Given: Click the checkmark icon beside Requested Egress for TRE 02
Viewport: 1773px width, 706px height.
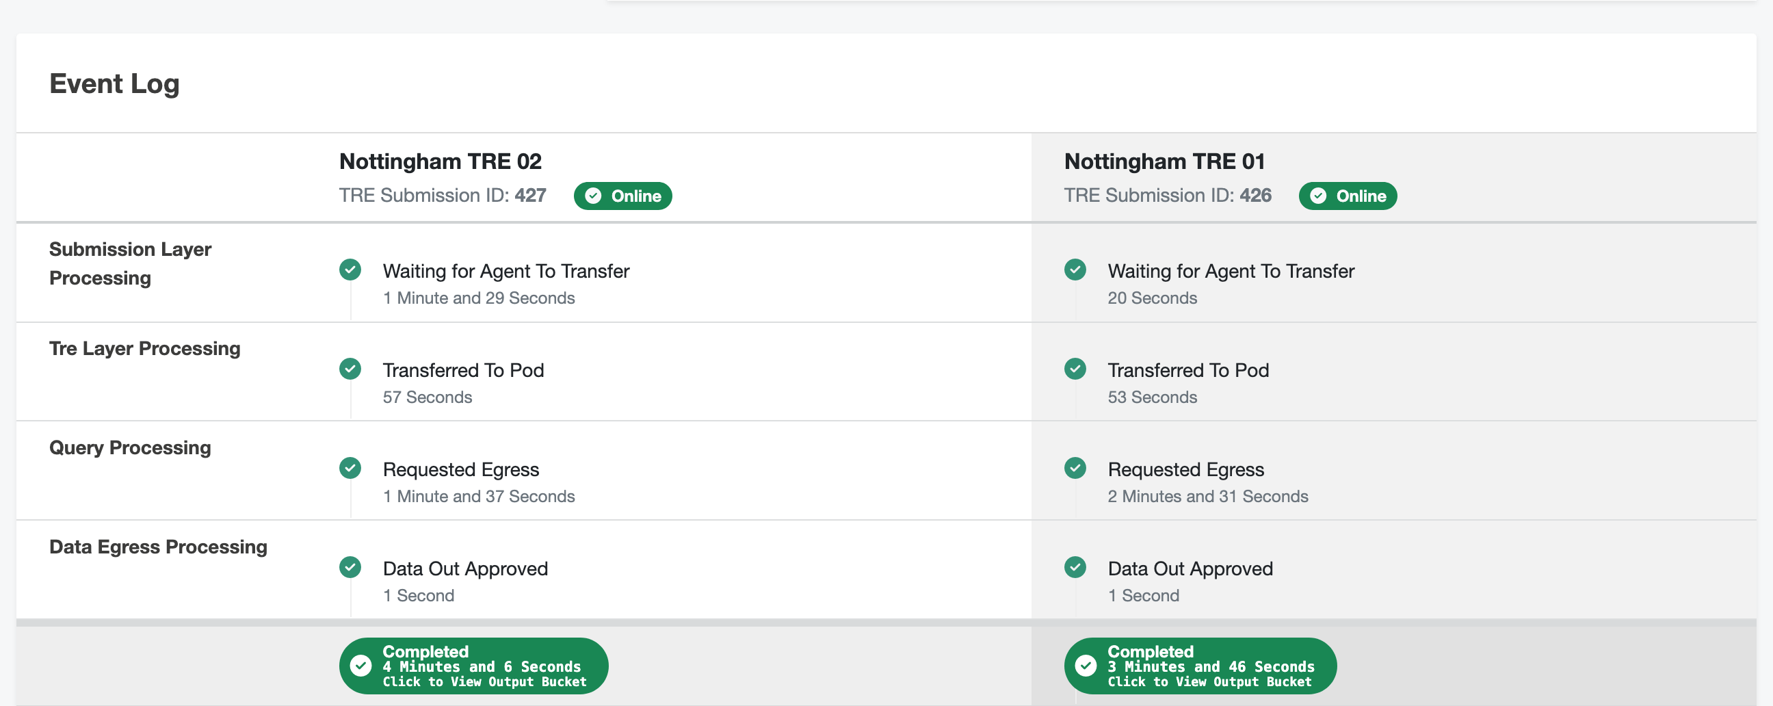Looking at the screenshot, I should [x=352, y=469].
